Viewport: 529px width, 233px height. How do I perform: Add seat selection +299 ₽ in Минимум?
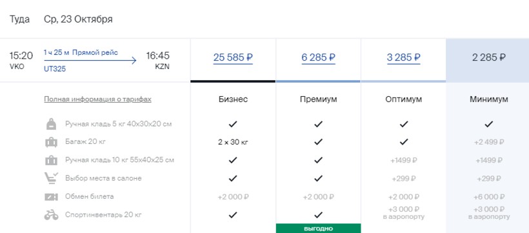[x=489, y=179]
